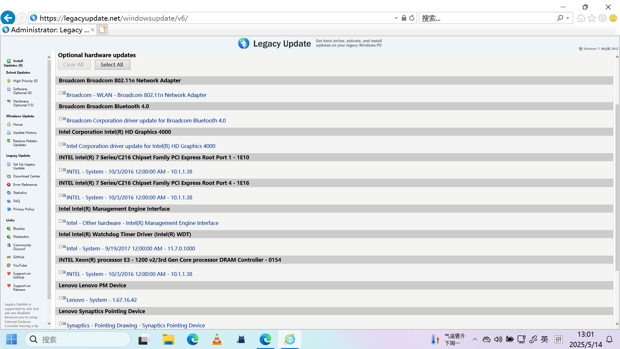This screenshot has height=349, width=620.
Task: Check the Lenovo System 1.67.16.42 update
Action: tap(60, 298)
